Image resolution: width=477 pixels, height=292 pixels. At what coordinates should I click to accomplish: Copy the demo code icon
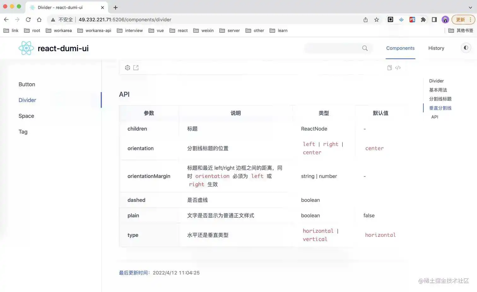(x=390, y=68)
